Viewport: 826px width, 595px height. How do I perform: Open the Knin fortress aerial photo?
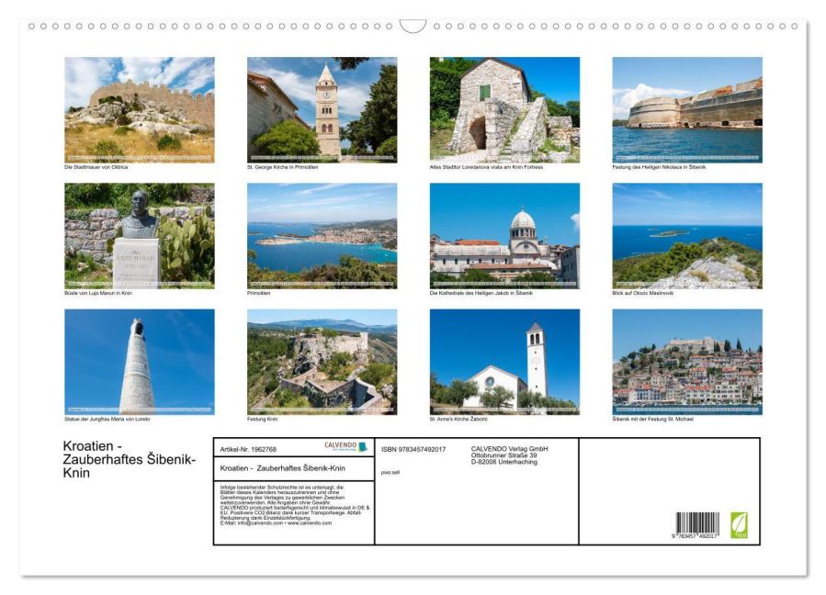coord(322,362)
